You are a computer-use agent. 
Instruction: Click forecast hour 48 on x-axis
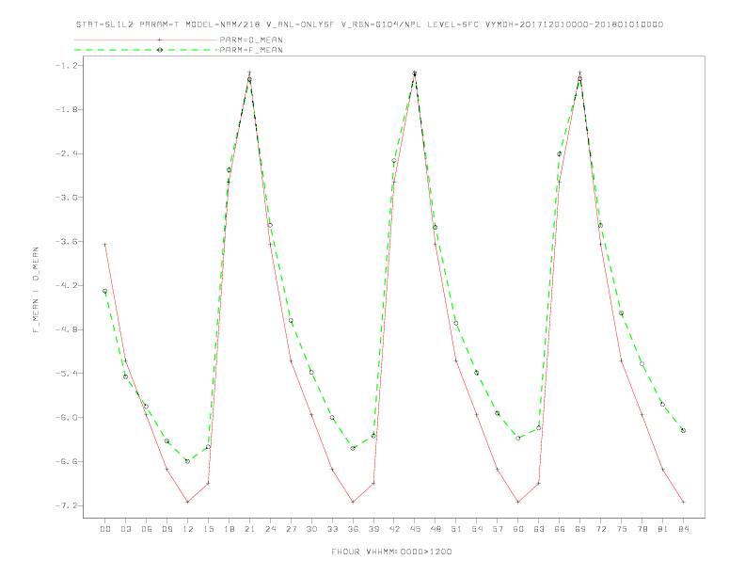click(x=436, y=529)
